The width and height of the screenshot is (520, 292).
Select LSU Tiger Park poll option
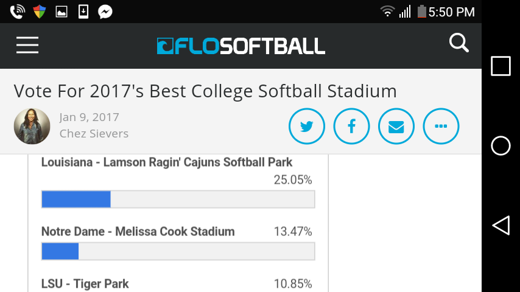tap(85, 283)
